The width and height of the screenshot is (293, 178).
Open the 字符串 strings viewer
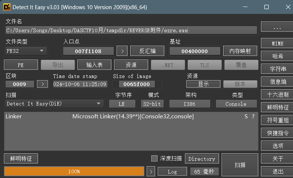(x=277, y=68)
